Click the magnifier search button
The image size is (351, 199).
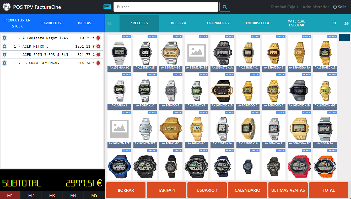pyautogui.click(x=225, y=7)
